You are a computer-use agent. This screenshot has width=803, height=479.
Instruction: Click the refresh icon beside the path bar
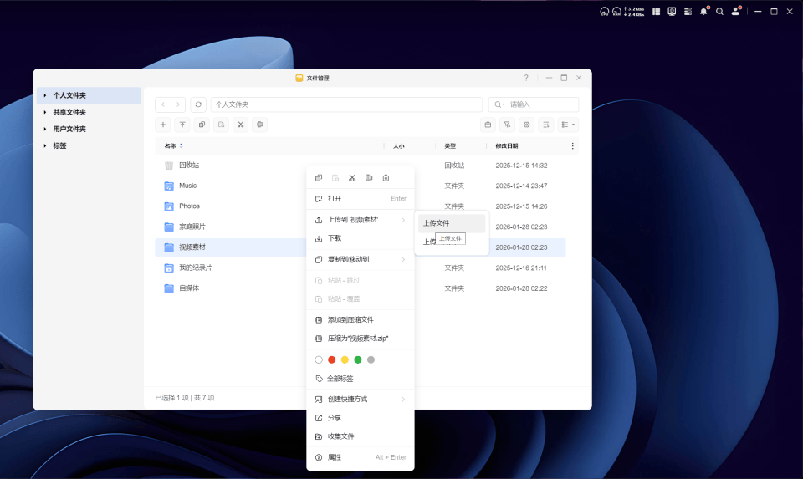(x=198, y=104)
